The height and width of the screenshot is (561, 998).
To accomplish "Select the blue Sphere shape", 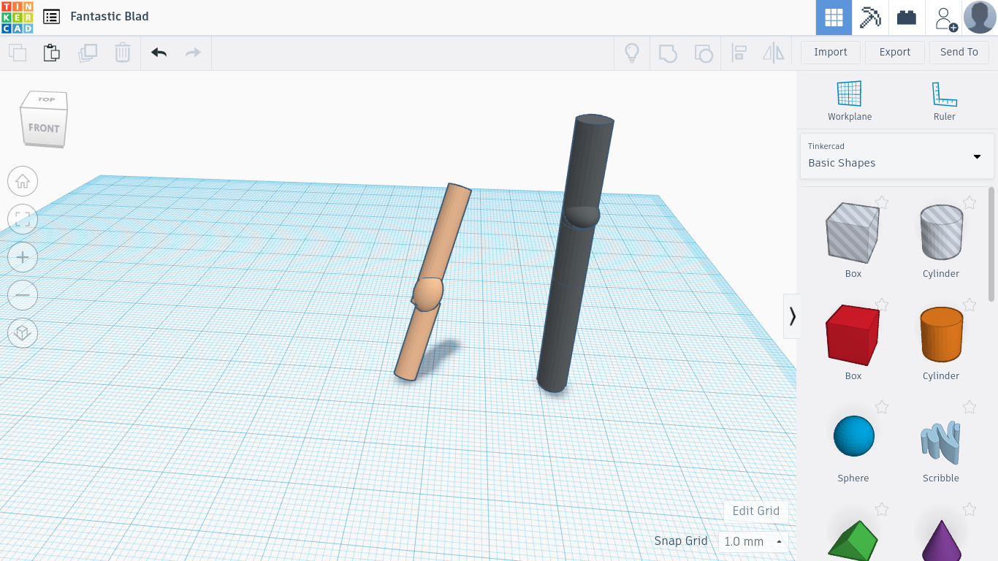I will [x=853, y=437].
